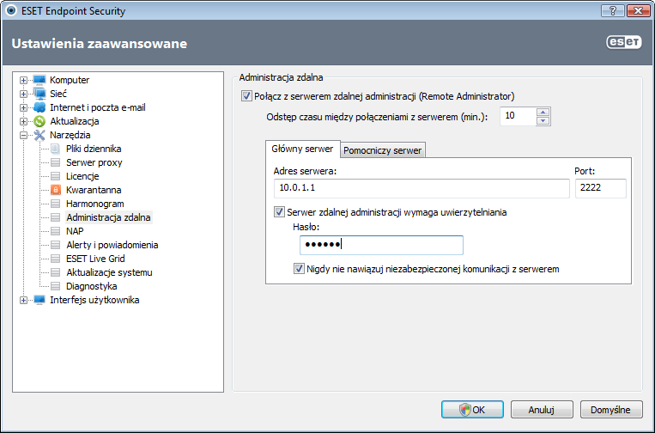Select NAP in the tree
The height and width of the screenshot is (433, 655).
75,231
